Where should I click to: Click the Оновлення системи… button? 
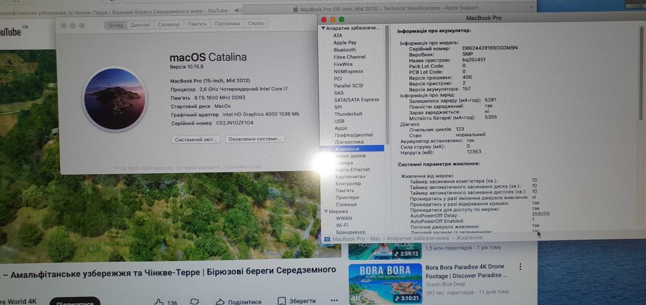(255, 139)
